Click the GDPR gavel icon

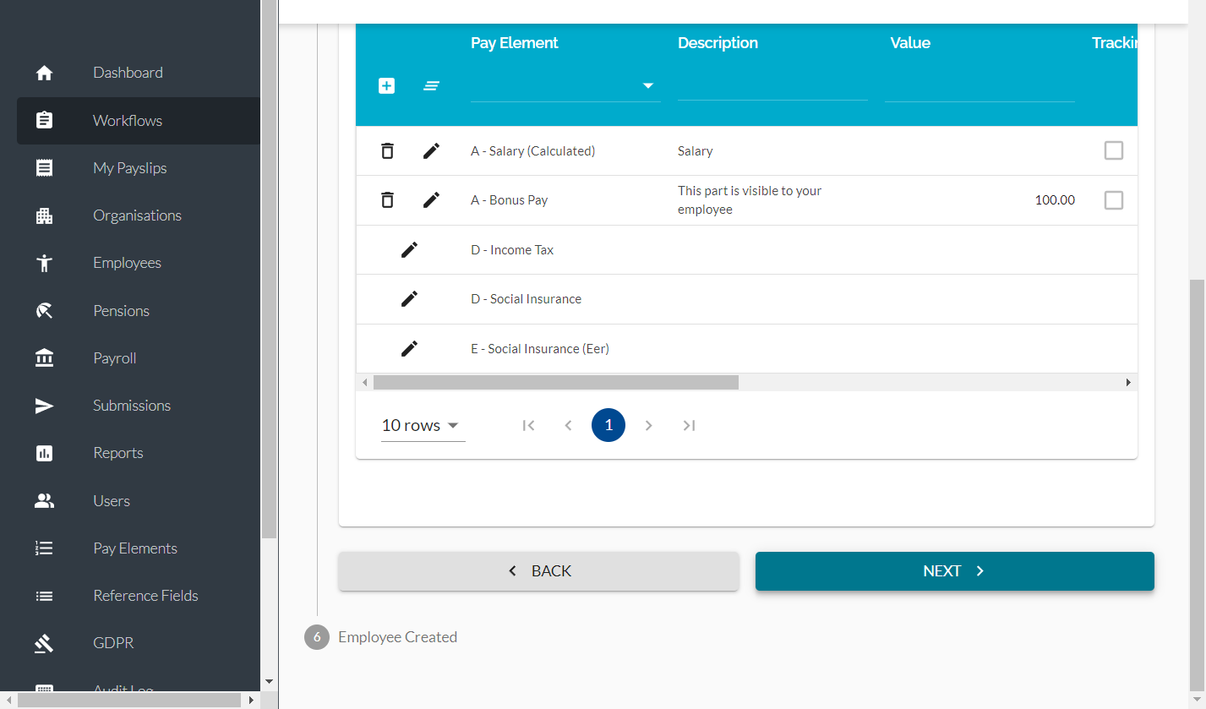pyautogui.click(x=45, y=643)
